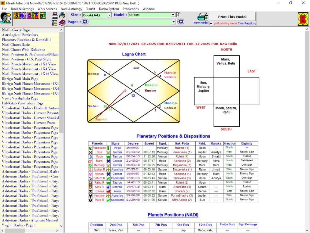310x233 pixels.
Task: Click the Planets Positions (NADI) heading
Action: (173, 215)
